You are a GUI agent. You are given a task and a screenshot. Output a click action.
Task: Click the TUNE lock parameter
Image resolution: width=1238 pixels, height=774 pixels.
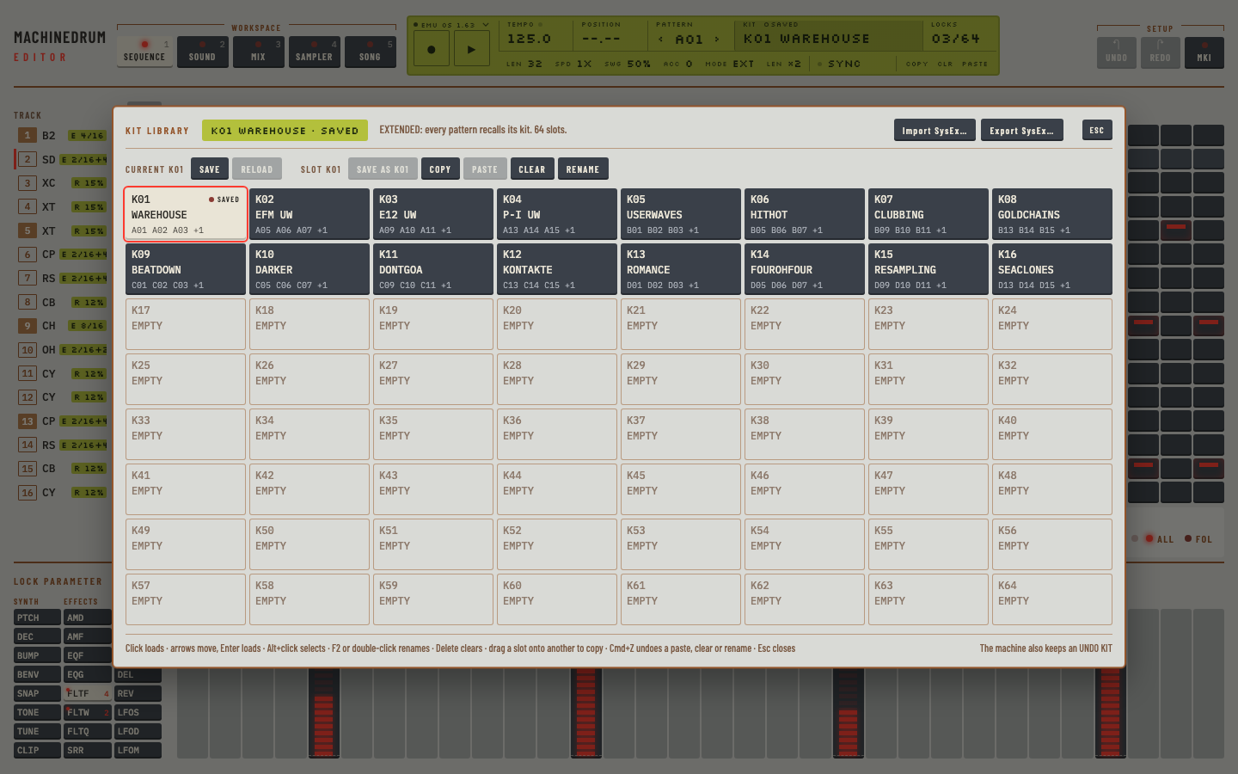tap(37, 731)
